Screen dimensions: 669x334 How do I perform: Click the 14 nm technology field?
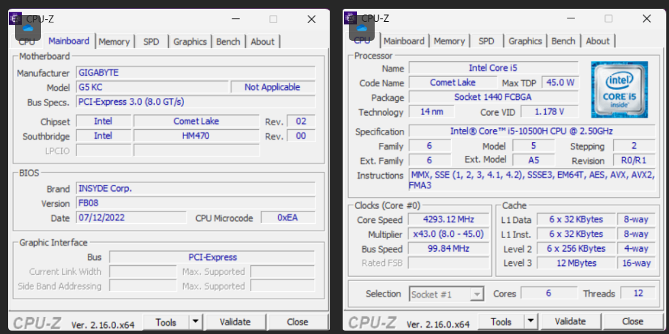[x=432, y=112]
